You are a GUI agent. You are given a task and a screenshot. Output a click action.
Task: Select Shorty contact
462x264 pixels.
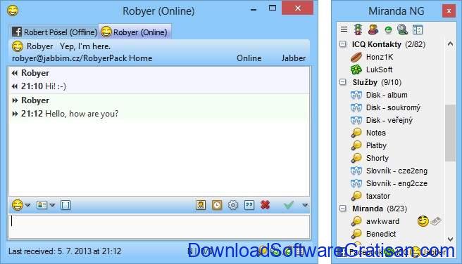pyautogui.click(x=377, y=158)
